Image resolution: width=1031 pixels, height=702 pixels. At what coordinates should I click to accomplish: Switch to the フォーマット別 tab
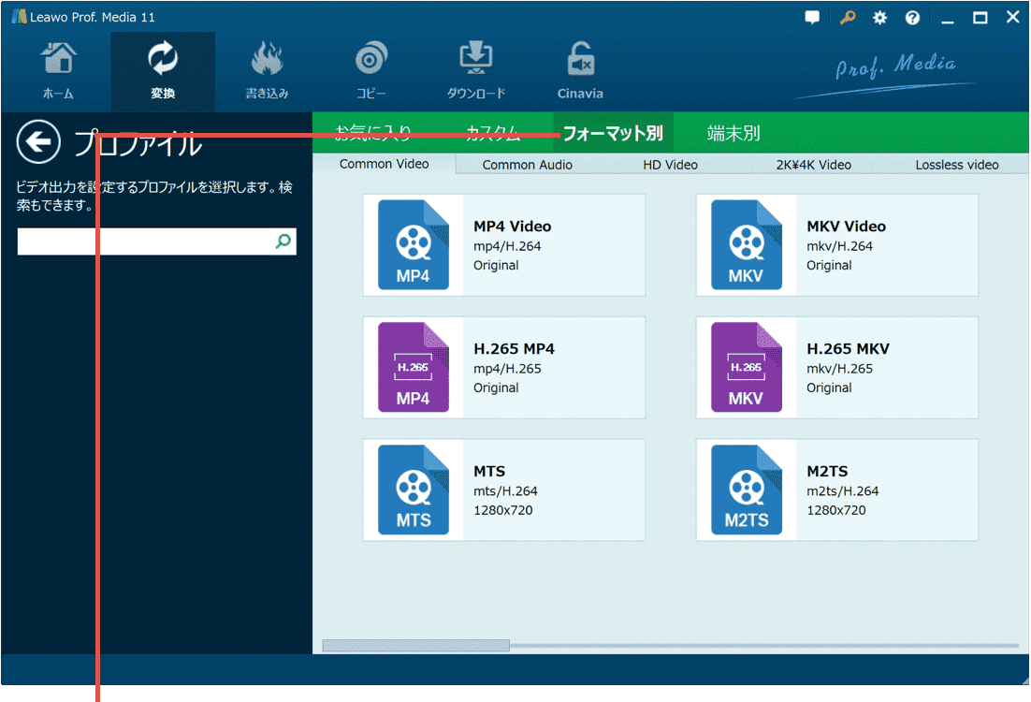pos(613,133)
